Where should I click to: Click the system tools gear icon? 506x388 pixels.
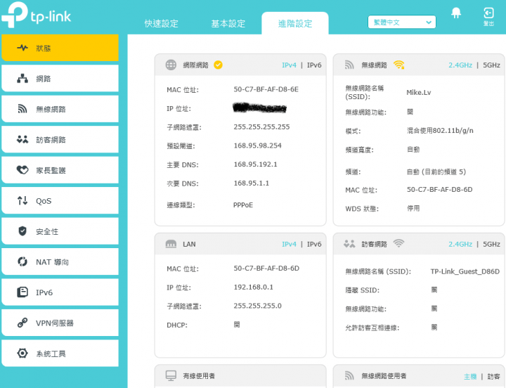22,353
